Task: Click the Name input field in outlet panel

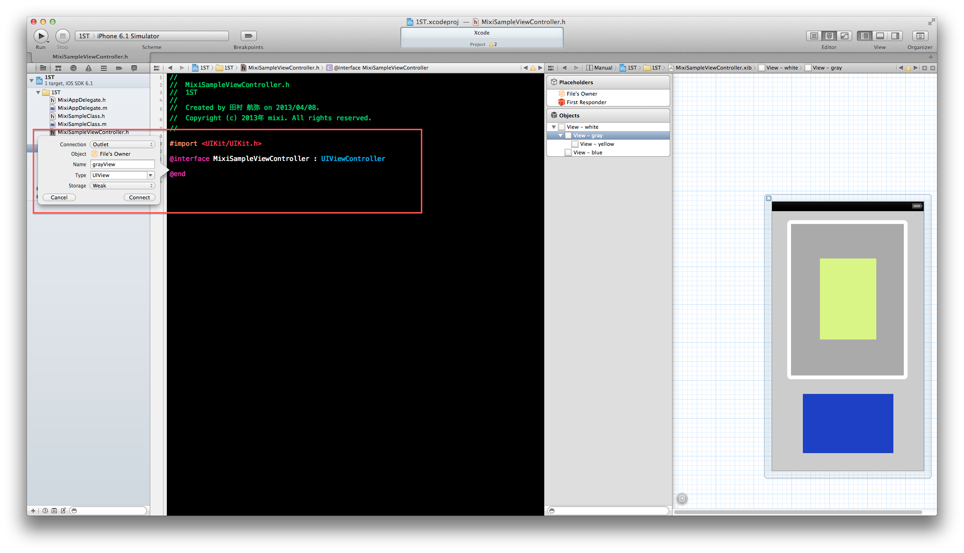Action: 121,164
